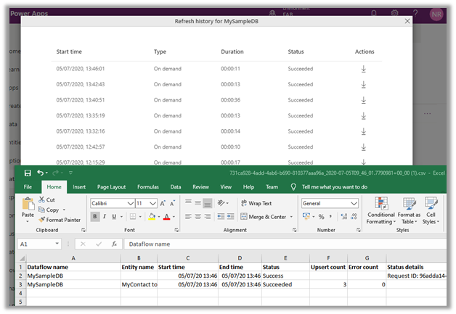
Task: Click Format as Table
Action: point(410,210)
